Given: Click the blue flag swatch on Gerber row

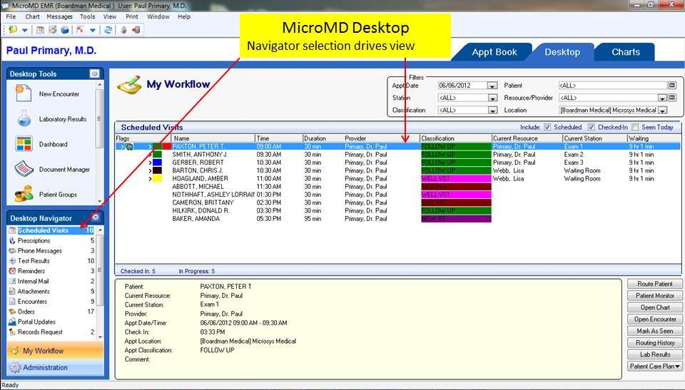Looking at the screenshot, I should click(157, 163).
